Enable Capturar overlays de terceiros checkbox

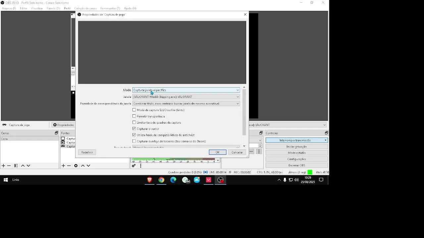pyautogui.click(x=134, y=141)
